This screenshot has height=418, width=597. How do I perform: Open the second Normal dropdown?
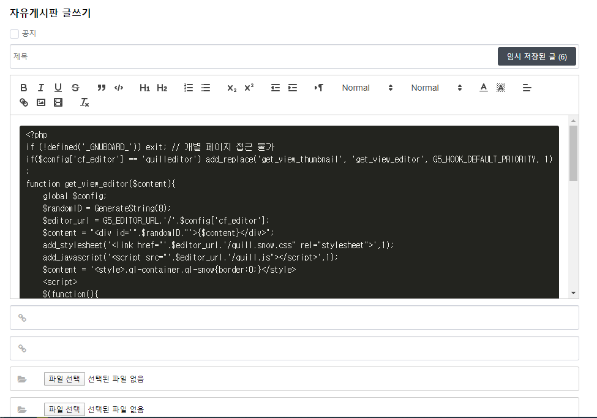436,88
